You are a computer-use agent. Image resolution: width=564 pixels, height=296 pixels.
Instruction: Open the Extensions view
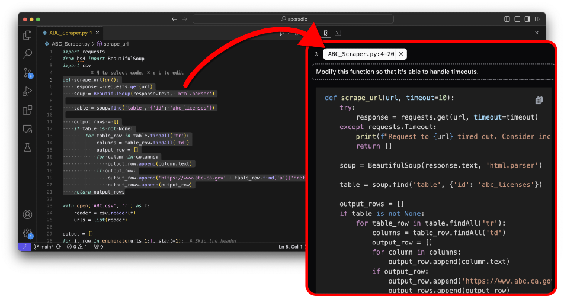tap(27, 110)
